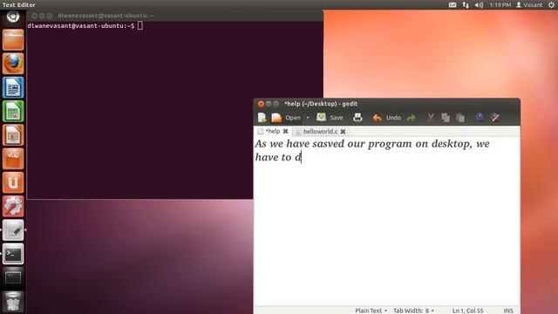Open the Find search tool
The height and width of the screenshot is (314, 558).
coord(480,118)
